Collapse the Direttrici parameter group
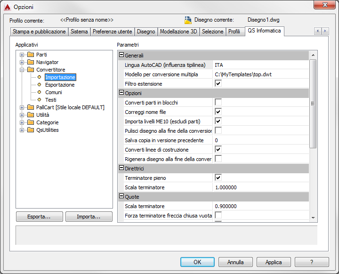 pos(121,168)
